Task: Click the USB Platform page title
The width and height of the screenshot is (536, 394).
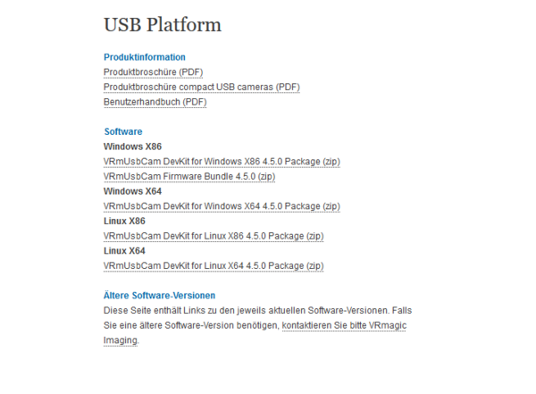Action: click(163, 25)
